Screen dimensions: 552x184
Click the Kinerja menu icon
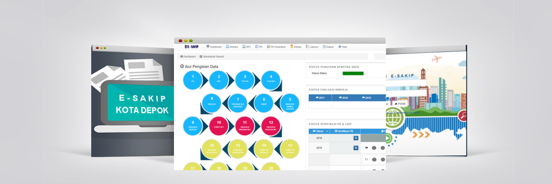coord(292,46)
